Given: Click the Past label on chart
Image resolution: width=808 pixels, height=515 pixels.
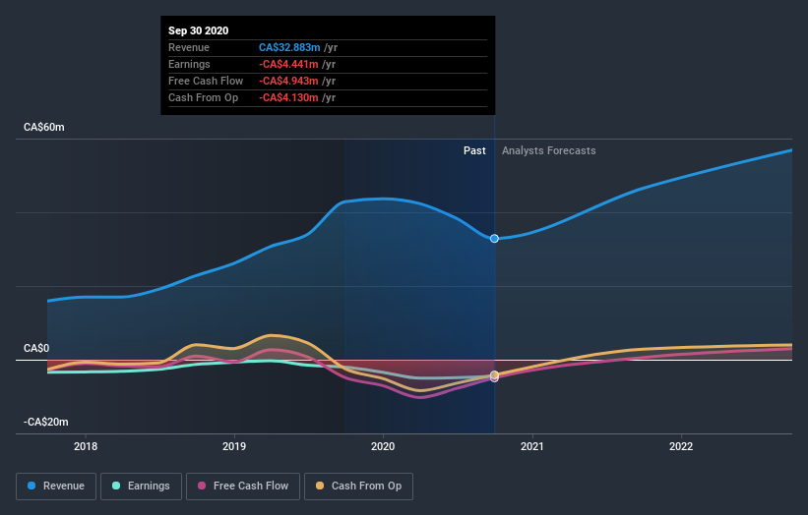Looking at the screenshot, I should (x=474, y=150).
